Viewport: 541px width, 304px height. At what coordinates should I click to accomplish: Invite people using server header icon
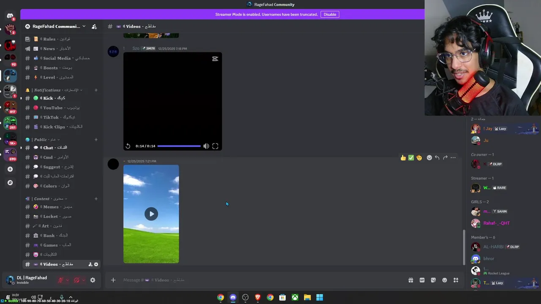coord(94,27)
